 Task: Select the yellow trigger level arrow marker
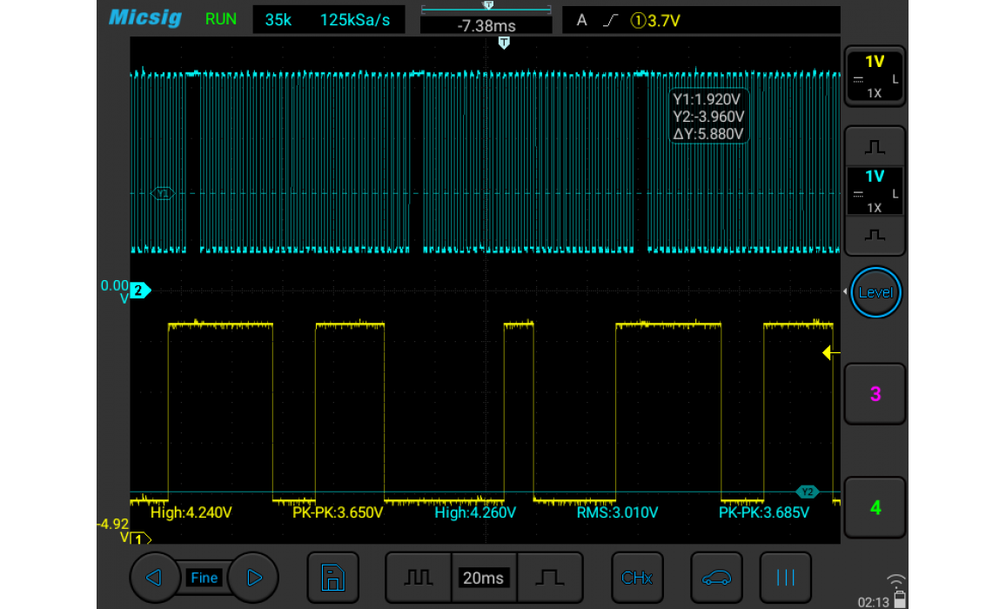click(831, 352)
